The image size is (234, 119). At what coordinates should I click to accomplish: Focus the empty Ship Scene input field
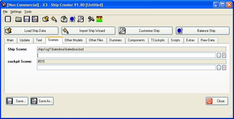pos(126,56)
